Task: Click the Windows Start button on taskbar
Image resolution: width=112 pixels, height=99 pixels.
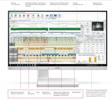Action: pos(10,65)
